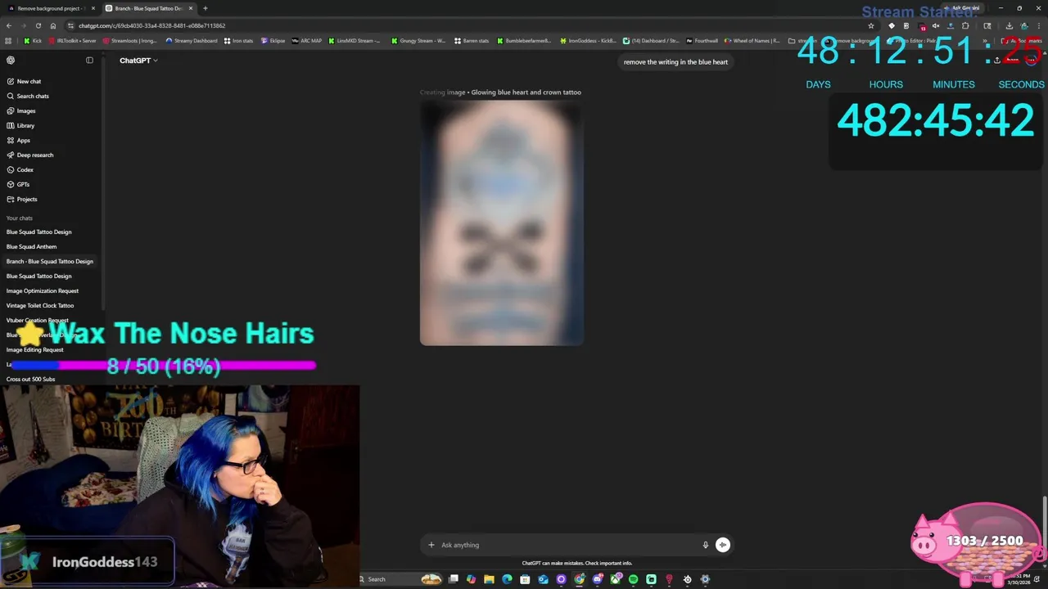Open the Cross out 500 Subs chat
The width and height of the screenshot is (1048, 589).
click(31, 379)
